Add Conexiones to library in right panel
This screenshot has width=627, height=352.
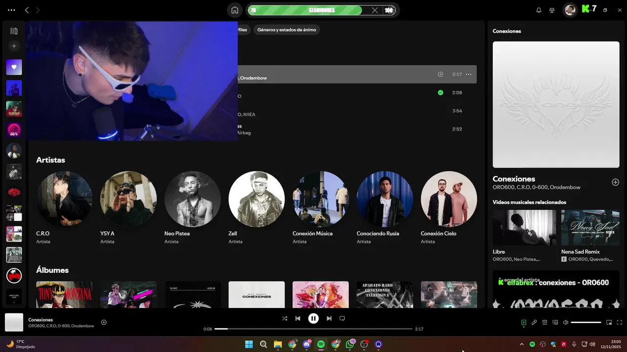[x=615, y=182]
